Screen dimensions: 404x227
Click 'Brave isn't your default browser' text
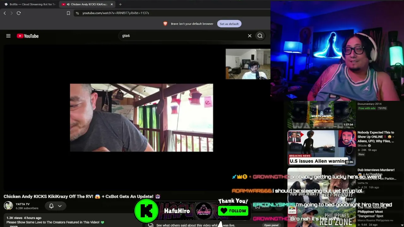[192, 24]
